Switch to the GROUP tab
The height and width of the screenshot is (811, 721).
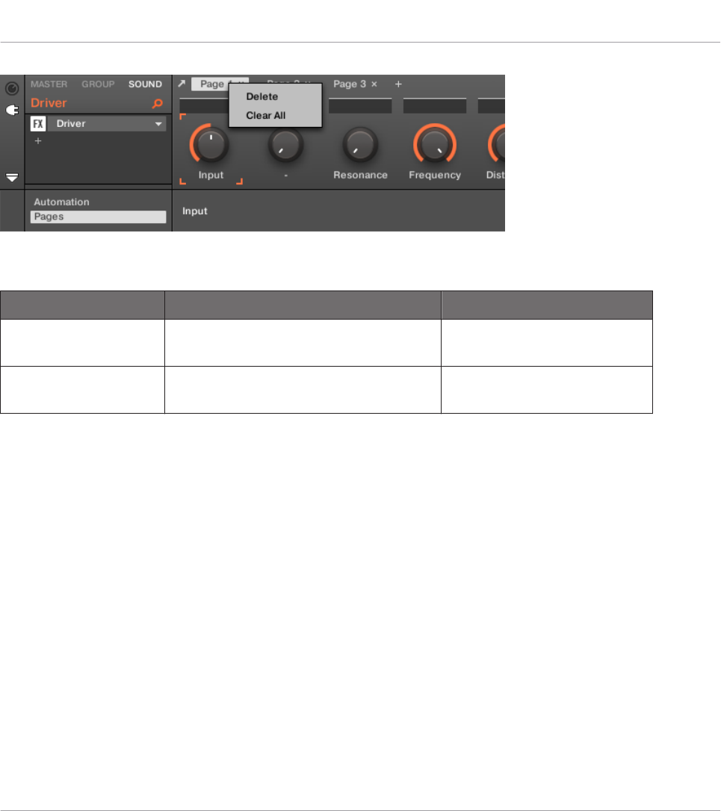98,84
